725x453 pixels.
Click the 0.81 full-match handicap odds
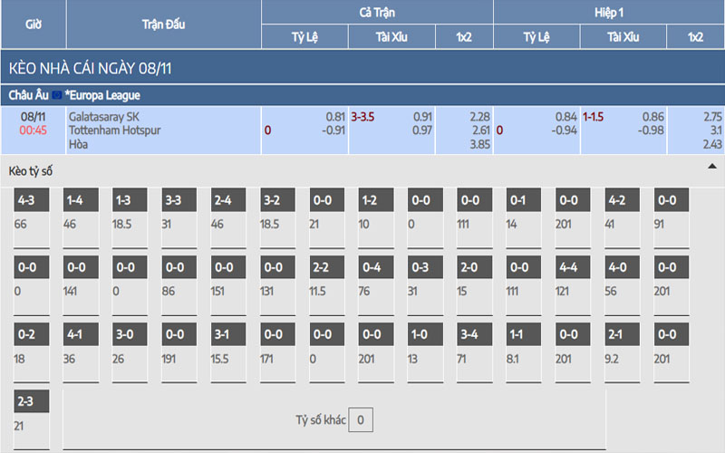point(334,117)
